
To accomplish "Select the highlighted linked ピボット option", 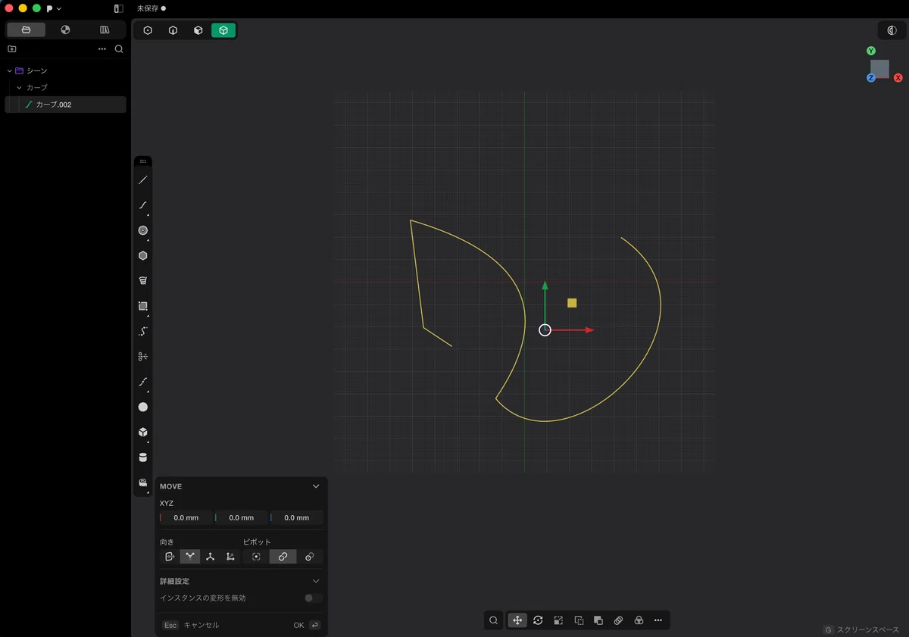I will click(283, 557).
